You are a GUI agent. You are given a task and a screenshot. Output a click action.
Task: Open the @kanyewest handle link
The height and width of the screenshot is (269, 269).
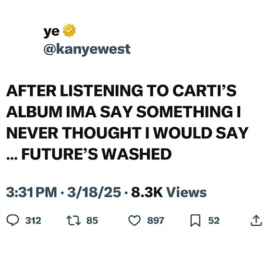pos(87,49)
